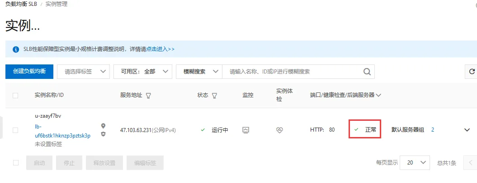Open the 模糊搜索 search mode dropdown
This screenshot has width=477, height=183.
point(199,72)
